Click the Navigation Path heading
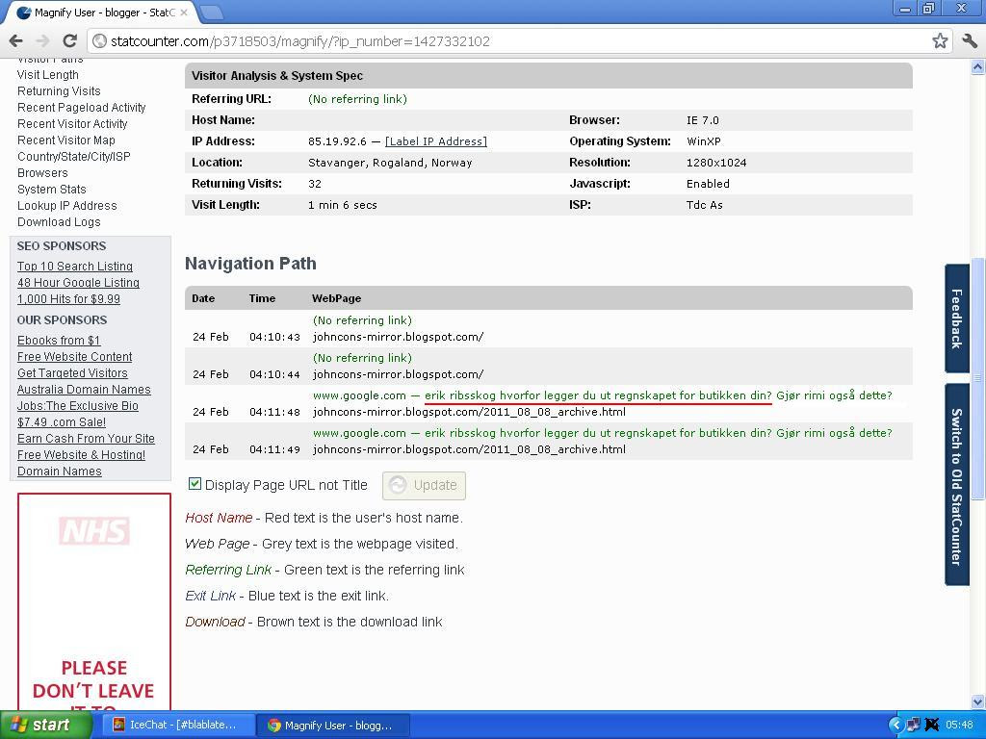Image resolution: width=986 pixels, height=739 pixels. tap(250, 264)
